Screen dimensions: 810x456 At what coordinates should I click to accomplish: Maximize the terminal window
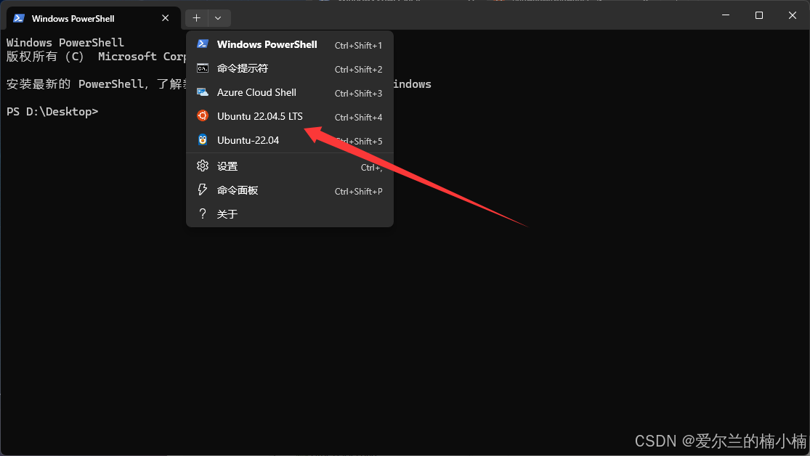(759, 15)
